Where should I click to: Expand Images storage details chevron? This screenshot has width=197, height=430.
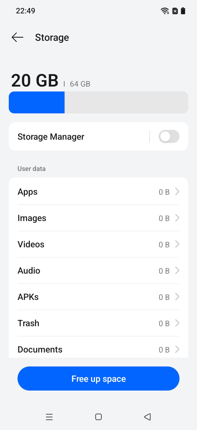(177, 218)
